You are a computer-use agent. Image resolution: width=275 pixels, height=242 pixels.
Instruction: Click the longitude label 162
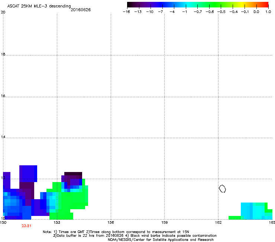pyautogui.click(x=219, y=223)
